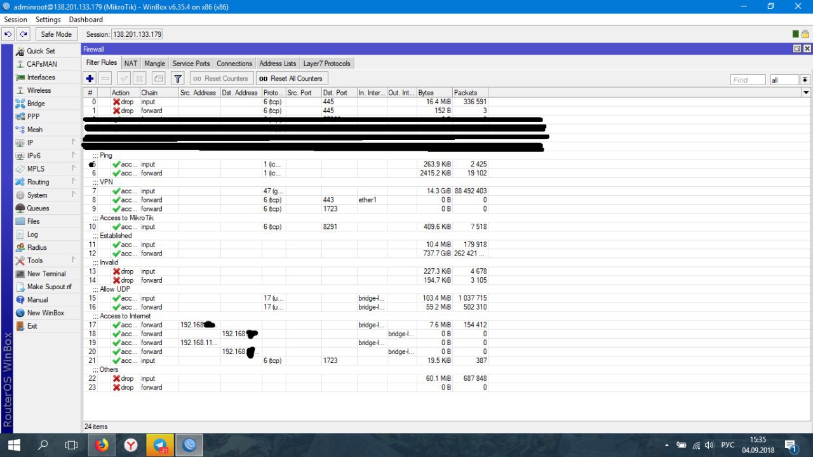
Task: Expand the Routing submenu
Action: click(46, 182)
